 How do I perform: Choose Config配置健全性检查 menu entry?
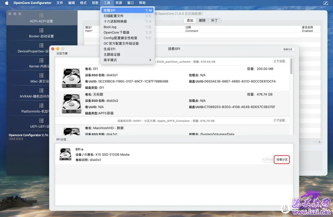pyautogui.click(x=127, y=38)
